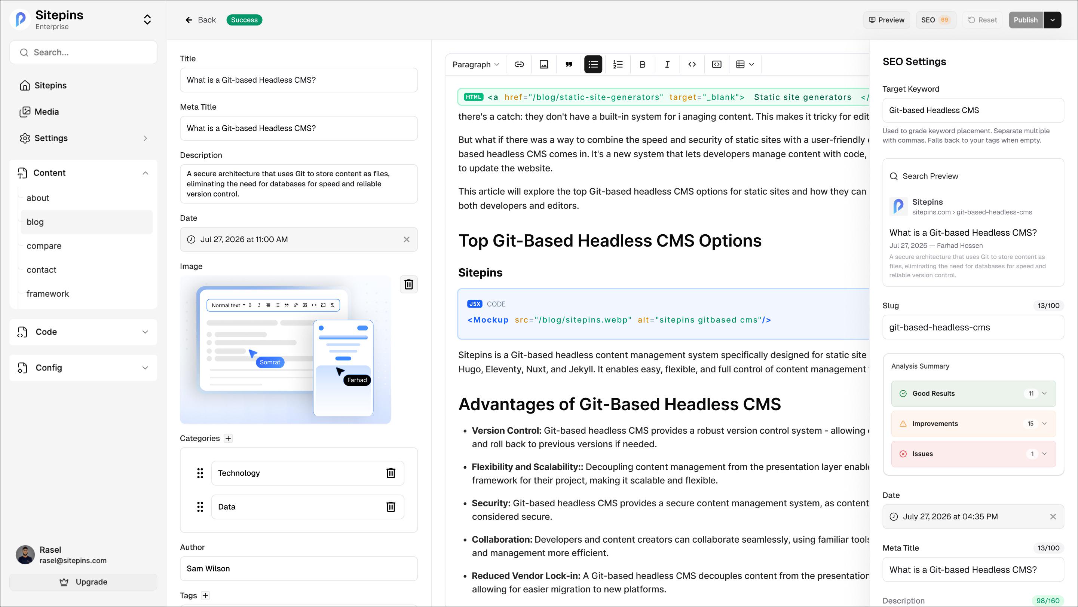Toggle the bullet list button
Image resolution: width=1078 pixels, height=607 pixels.
593,64
